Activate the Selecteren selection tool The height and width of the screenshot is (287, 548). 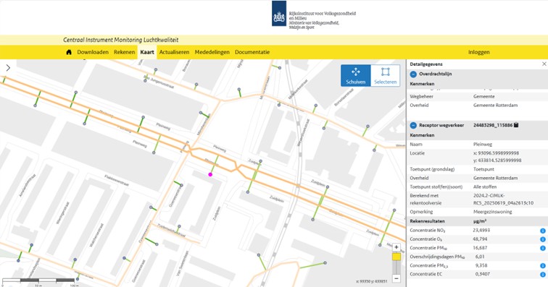tap(385, 76)
